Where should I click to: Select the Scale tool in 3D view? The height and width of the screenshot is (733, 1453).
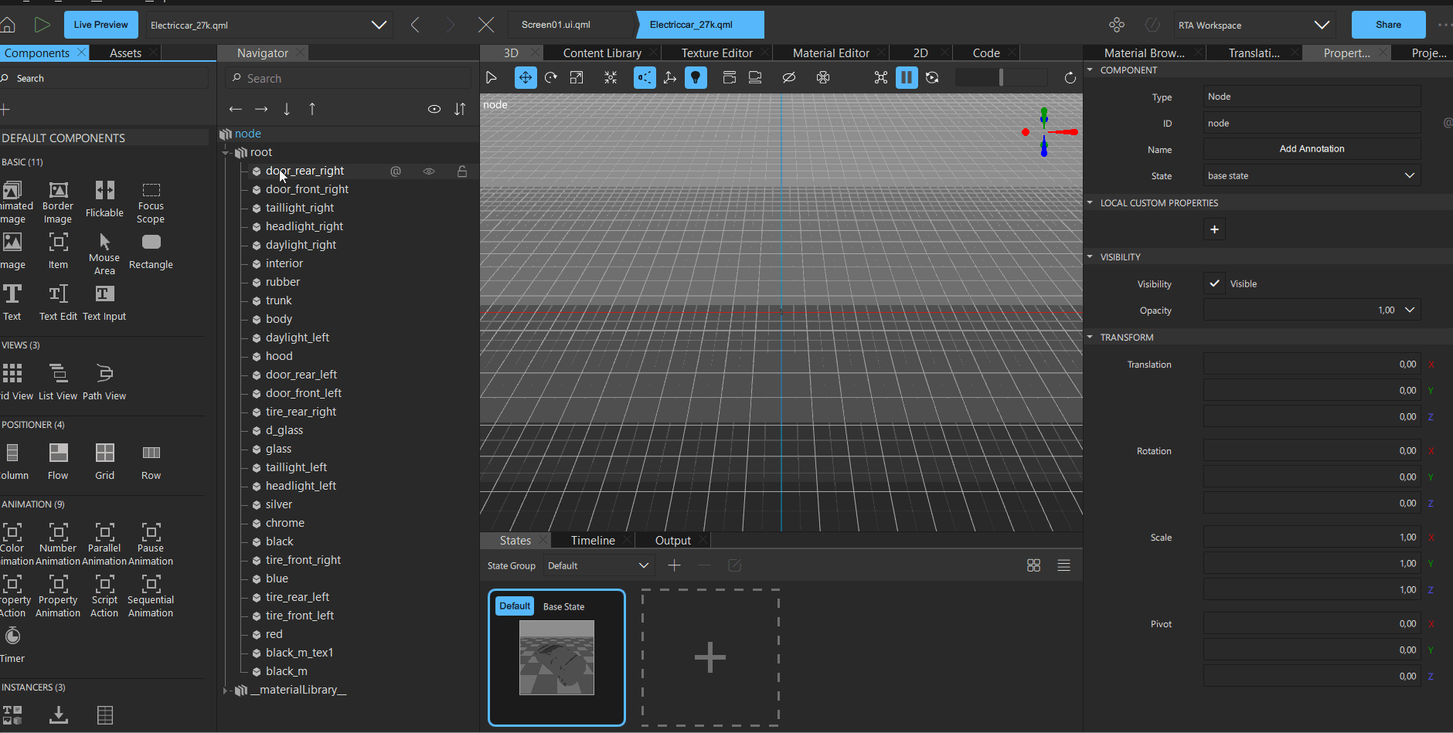[x=577, y=77]
